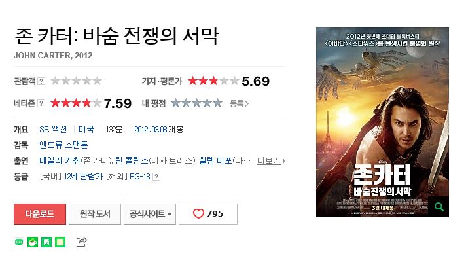Expand the 공식사이트 dropdown
This screenshot has height=271, width=466.
click(150, 214)
